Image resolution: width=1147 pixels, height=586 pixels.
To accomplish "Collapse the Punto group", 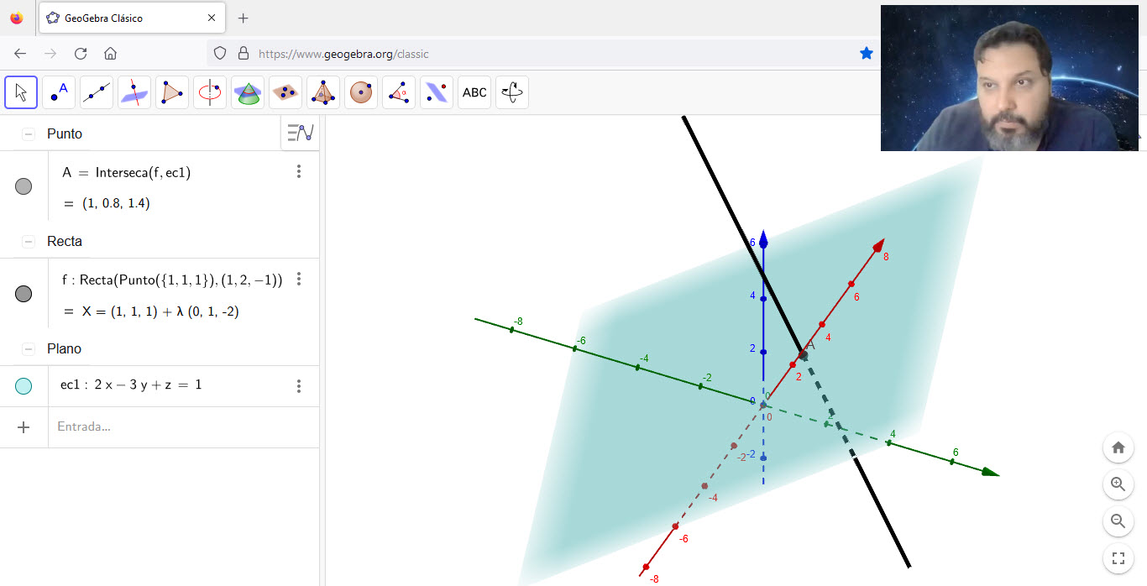I will (29, 134).
